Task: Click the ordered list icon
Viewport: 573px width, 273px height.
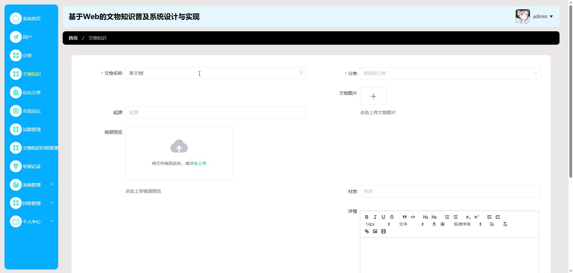Action: 447,217
